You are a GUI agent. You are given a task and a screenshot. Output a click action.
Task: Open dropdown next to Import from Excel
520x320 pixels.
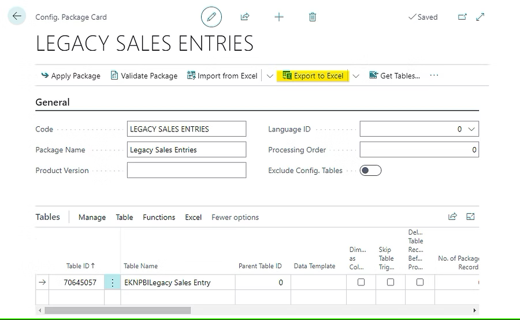point(270,76)
